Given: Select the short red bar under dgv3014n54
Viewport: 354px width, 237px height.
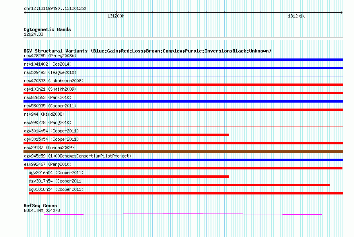Looking at the screenshot, I should tap(126, 135).
